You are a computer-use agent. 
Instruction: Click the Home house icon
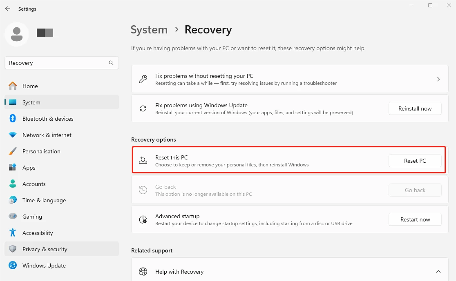point(13,86)
